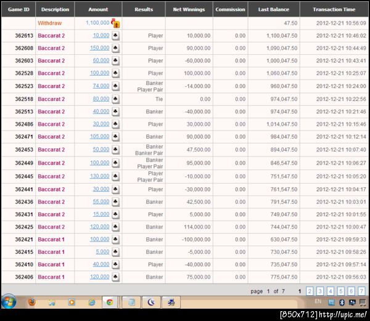Viewport: 370px width, 321px height.
Task: Click last balance 1,100,047.50
Action: [282, 36]
